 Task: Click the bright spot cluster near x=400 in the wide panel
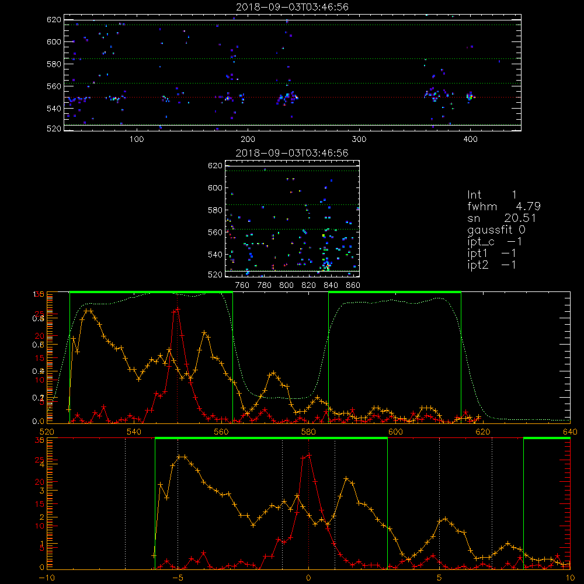470,96
